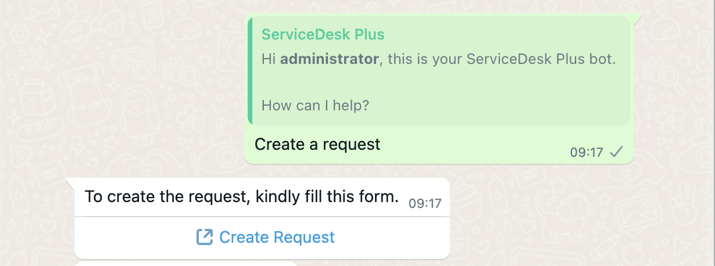
Task: Select the "Create a request" message text
Action: [x=317, y=144]
